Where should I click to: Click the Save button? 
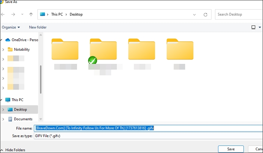pos(231,149)
